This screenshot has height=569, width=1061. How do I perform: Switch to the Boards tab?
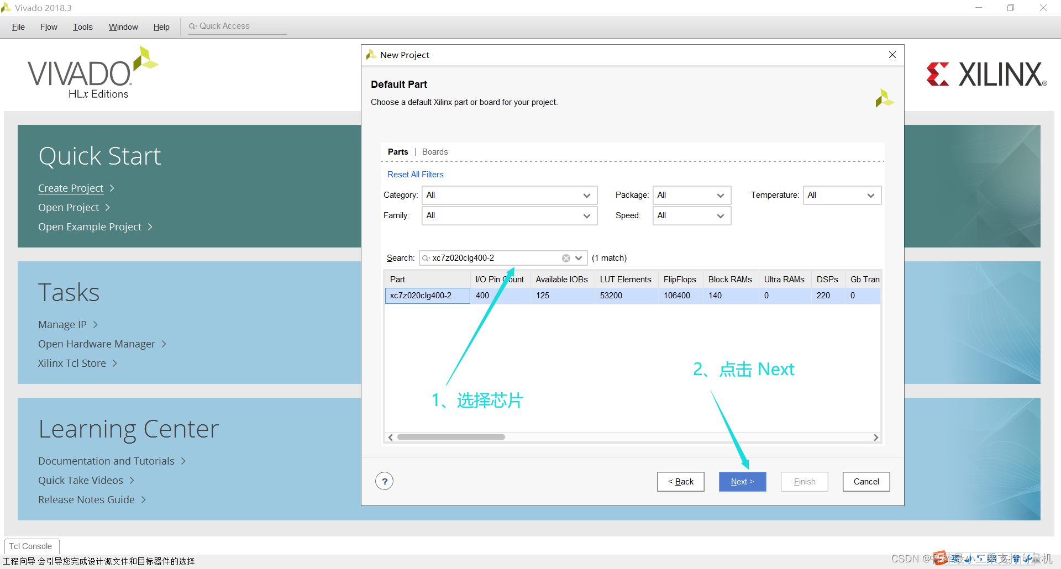click(x=435, y=152)
